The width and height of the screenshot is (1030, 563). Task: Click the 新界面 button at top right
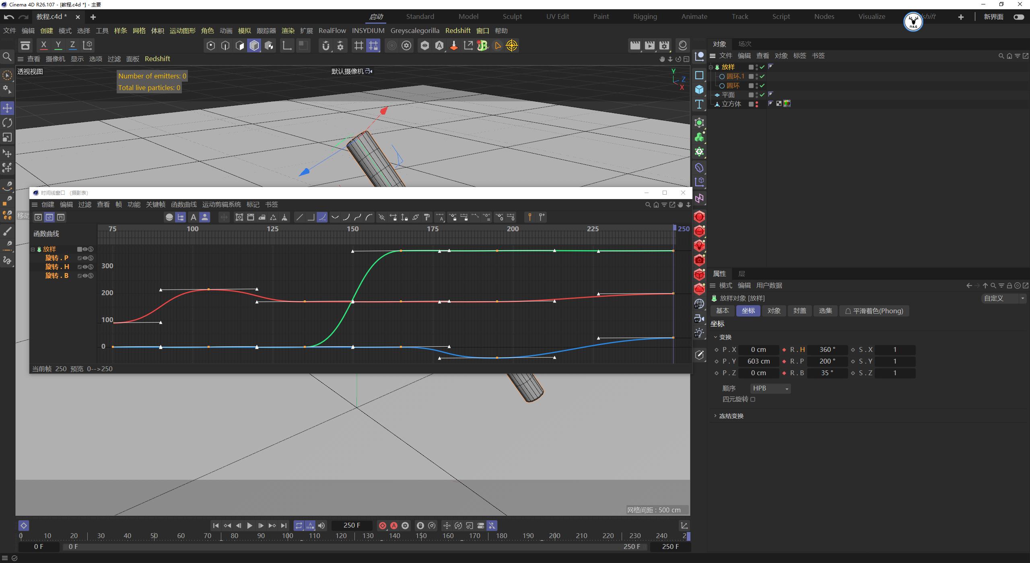(x=994, y=16)
